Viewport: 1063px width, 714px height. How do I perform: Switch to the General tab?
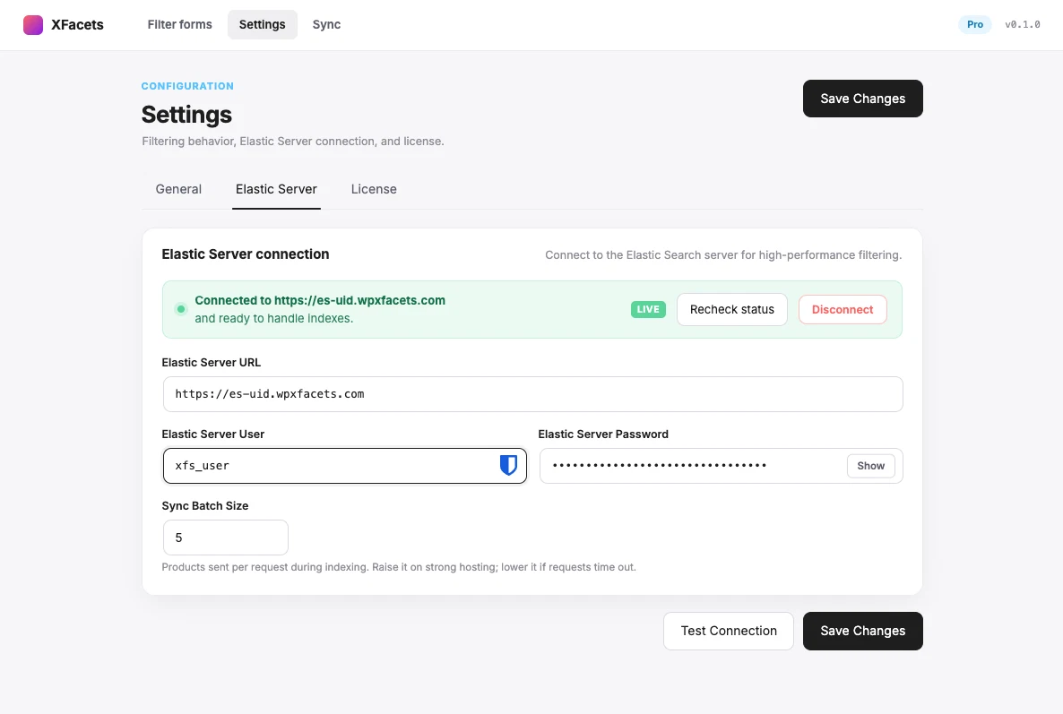point(178,189)
